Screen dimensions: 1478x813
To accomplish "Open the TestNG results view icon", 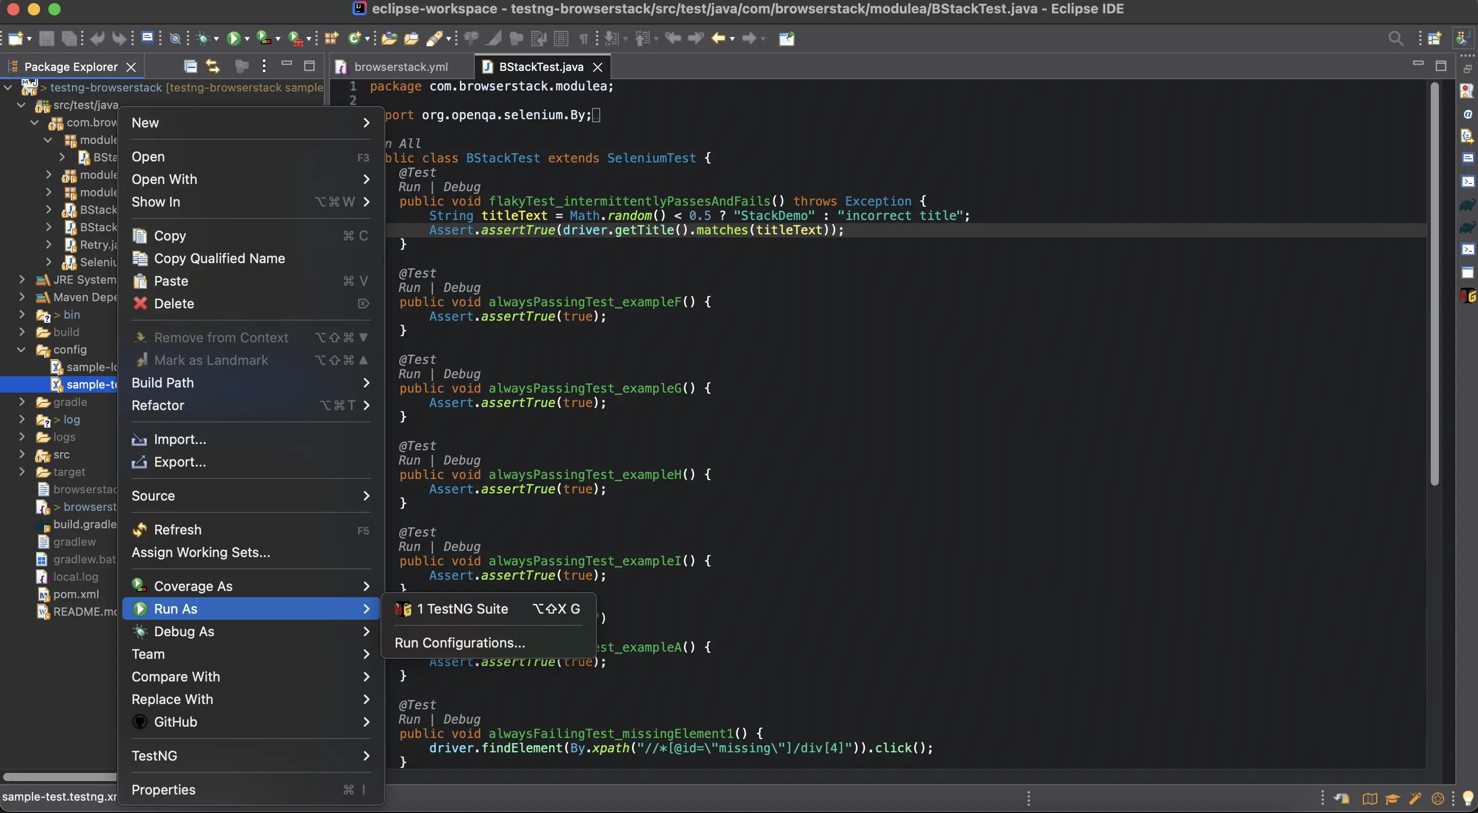I will [1468, 295].
